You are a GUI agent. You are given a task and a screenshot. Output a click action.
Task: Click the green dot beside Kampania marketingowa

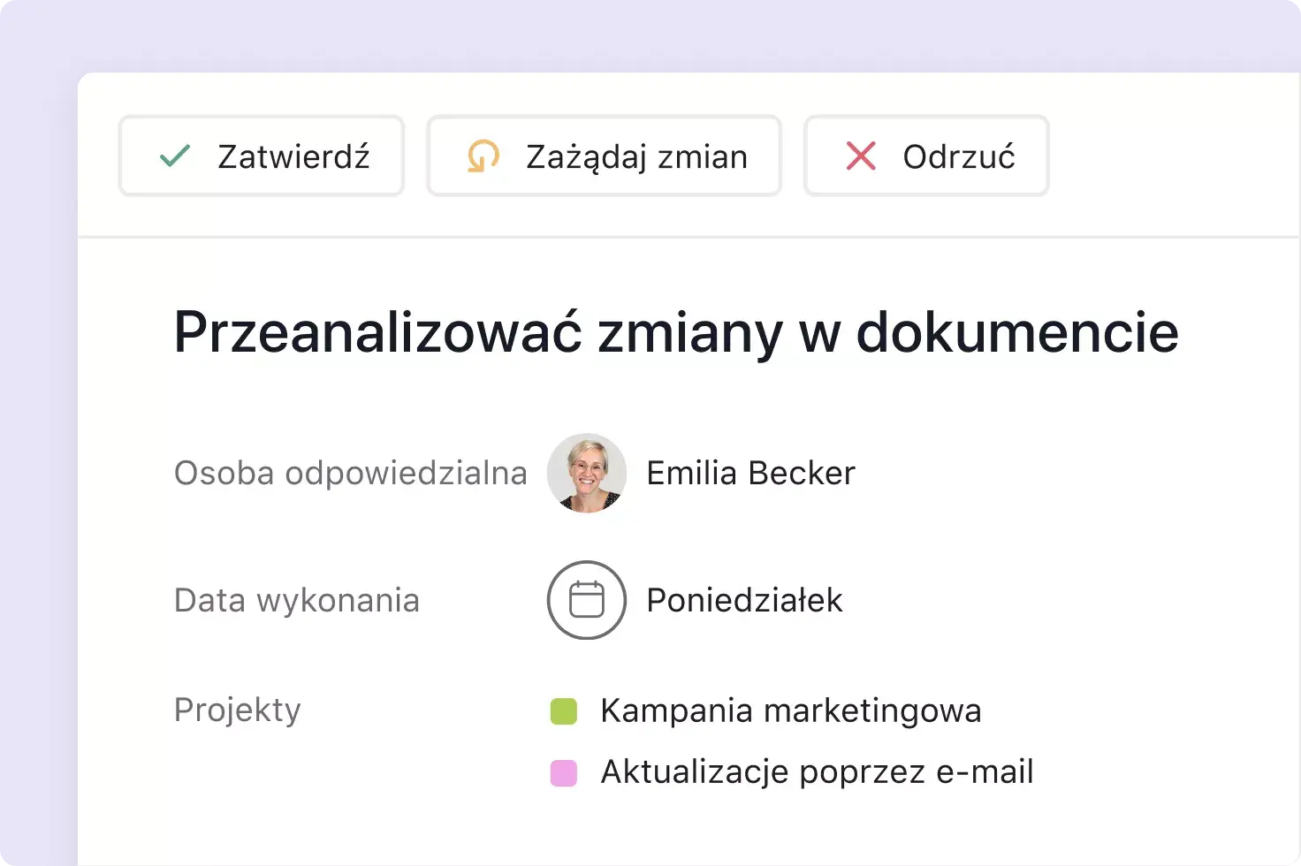[564, 710]
